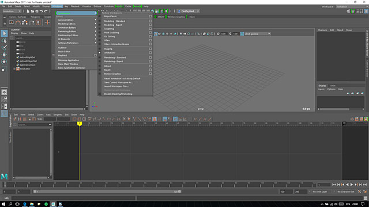
Task: Expand the General Editors submenu
Action: pos(77,20)
